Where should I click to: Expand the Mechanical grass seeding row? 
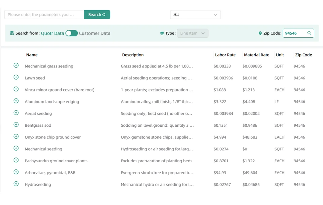pyautogui.click(x=16, y=65)
